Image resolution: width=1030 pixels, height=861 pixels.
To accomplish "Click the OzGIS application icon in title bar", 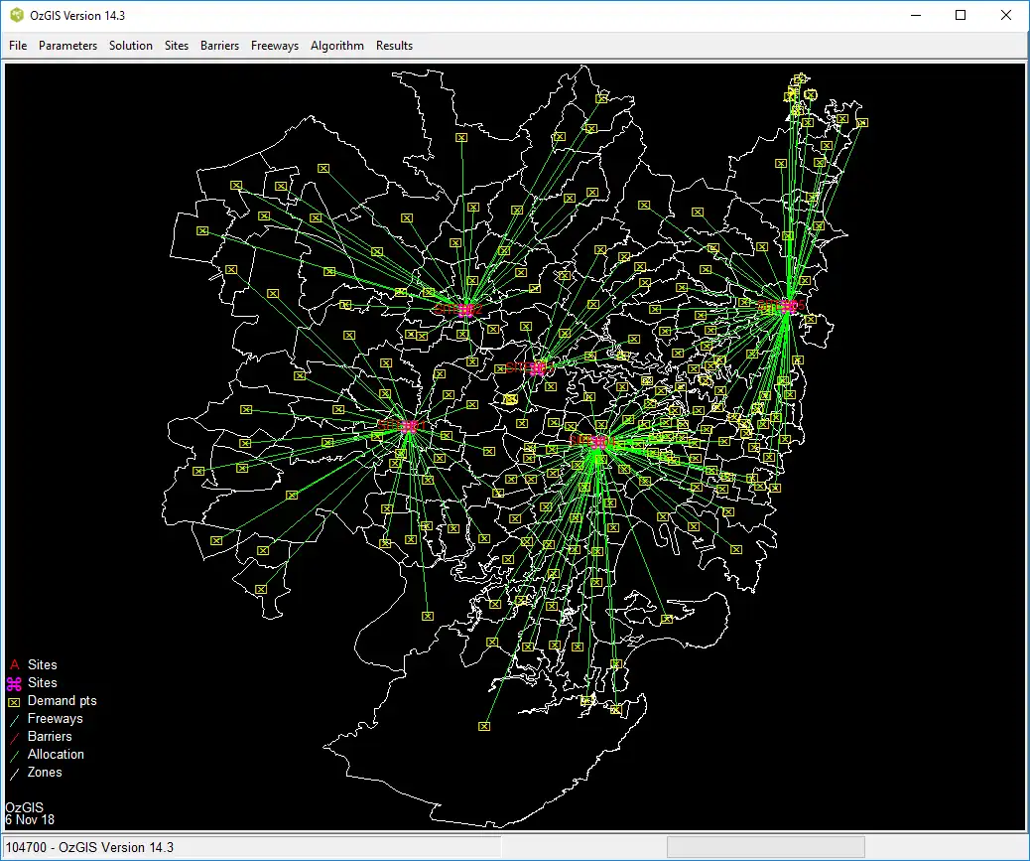I will 17,16.
